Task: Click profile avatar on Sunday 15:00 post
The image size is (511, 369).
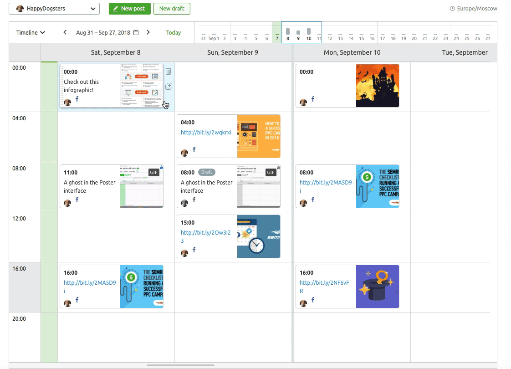Action: pos(184,253)
